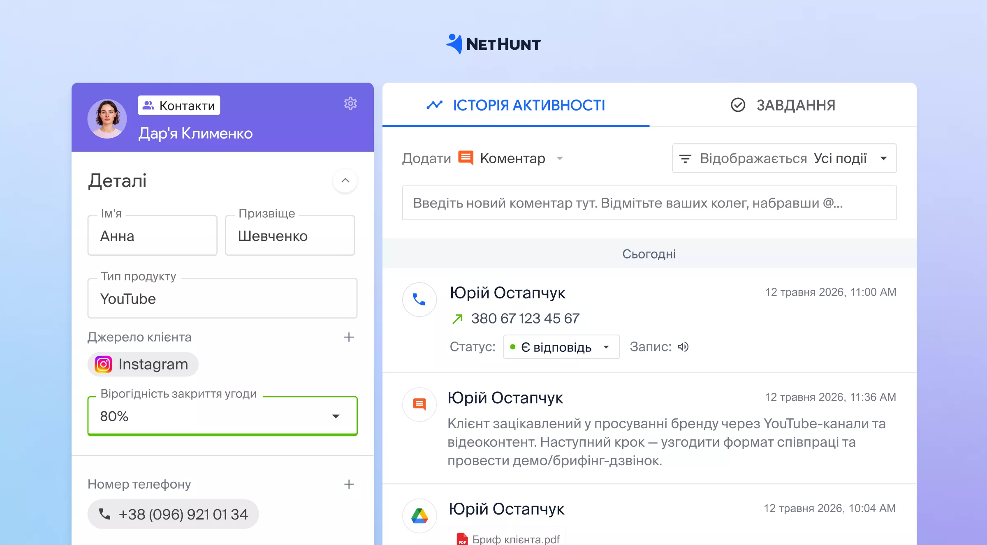
Task: Open the Коментар type dropdown arrow
Action: click(560, 158)
